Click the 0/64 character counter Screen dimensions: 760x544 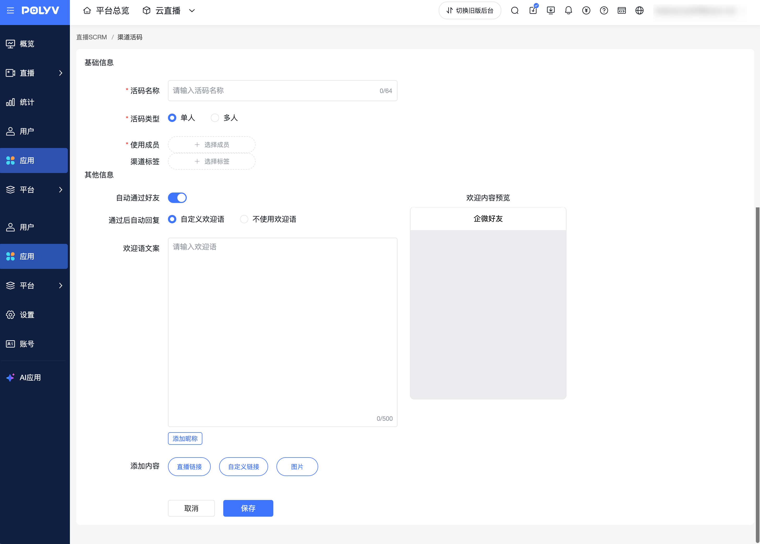click(x=386, y=91)
